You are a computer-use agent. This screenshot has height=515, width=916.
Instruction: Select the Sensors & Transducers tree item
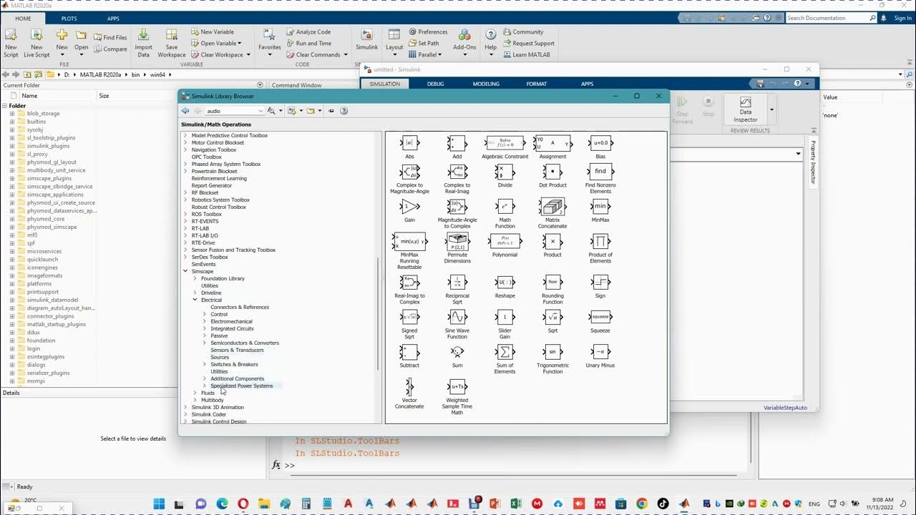[x=237, y=350]
